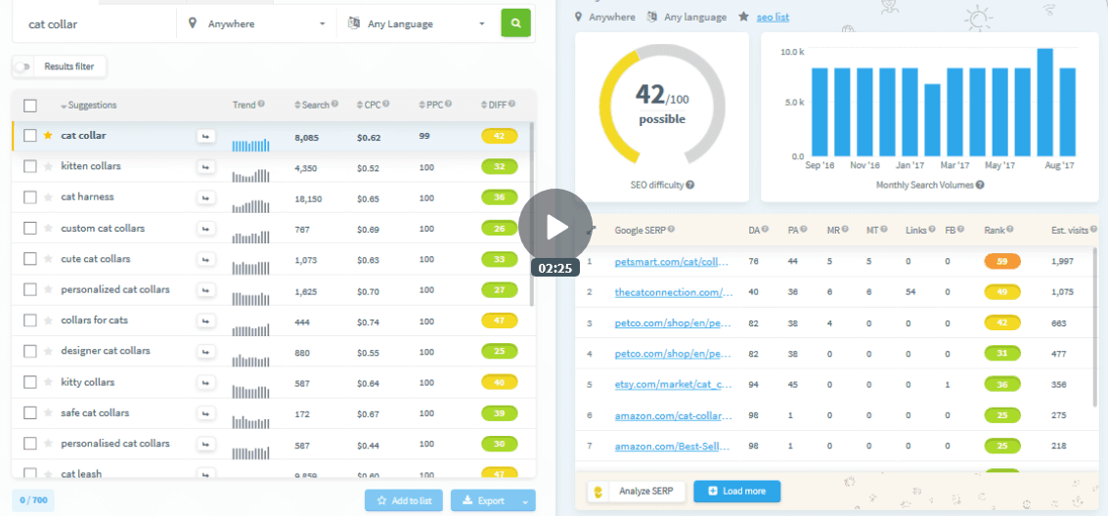Sort by CPC column
This screenshot has width=1108, height=516.
[x=369, y=106]
